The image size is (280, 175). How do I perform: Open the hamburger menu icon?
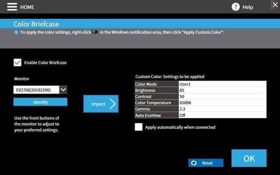12,7
